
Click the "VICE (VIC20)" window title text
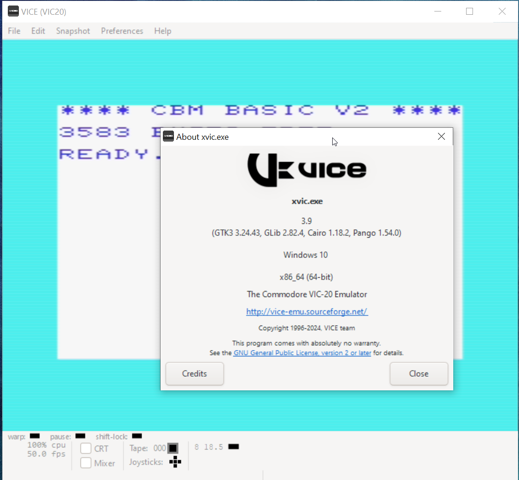(x=44, y=12)
